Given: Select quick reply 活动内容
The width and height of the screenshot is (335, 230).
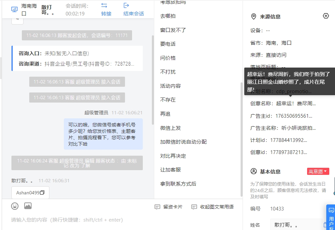Looking at the screenshot, I should click(170, 86).
